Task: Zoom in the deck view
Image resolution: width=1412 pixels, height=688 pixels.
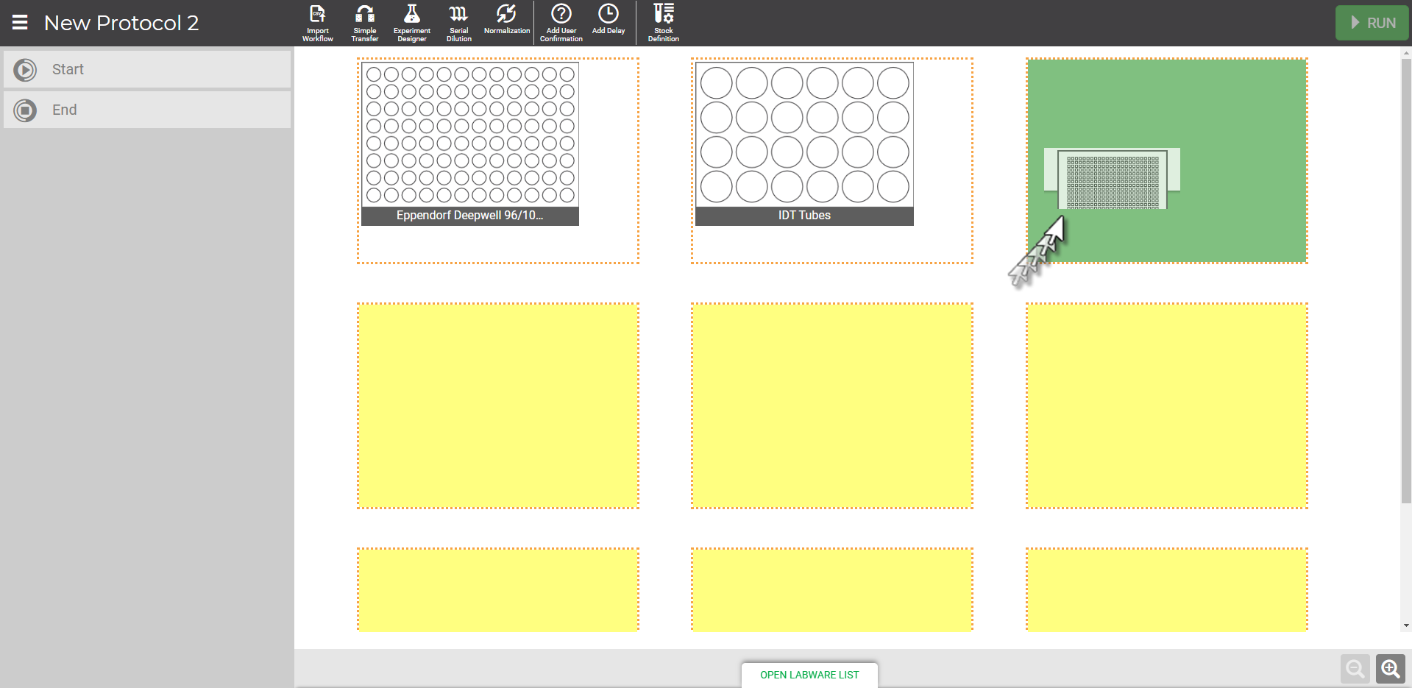Action: click(1391, 669)
